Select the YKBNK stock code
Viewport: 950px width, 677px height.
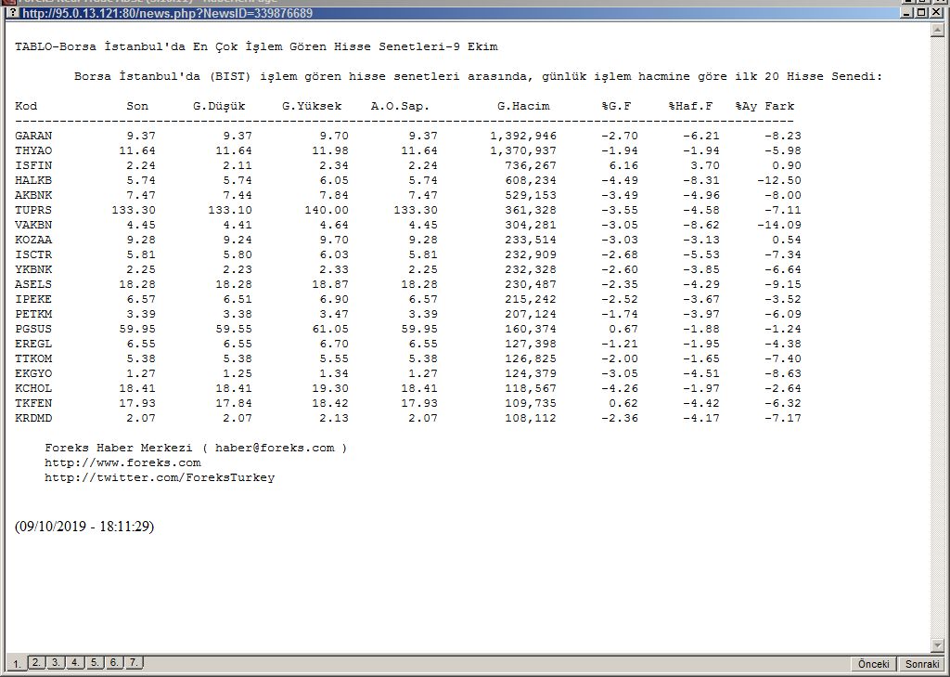click(33, 270)
